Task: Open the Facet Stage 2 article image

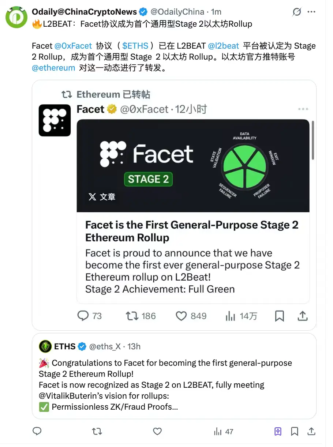Action: [193, 166]
